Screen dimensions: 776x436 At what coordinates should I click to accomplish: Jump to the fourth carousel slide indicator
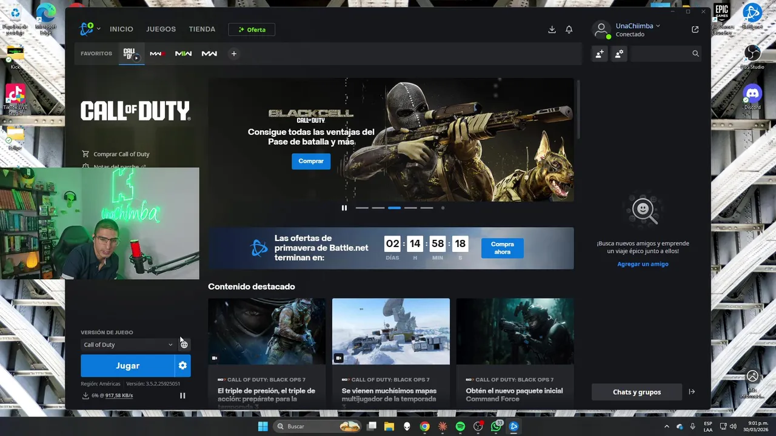410,208
